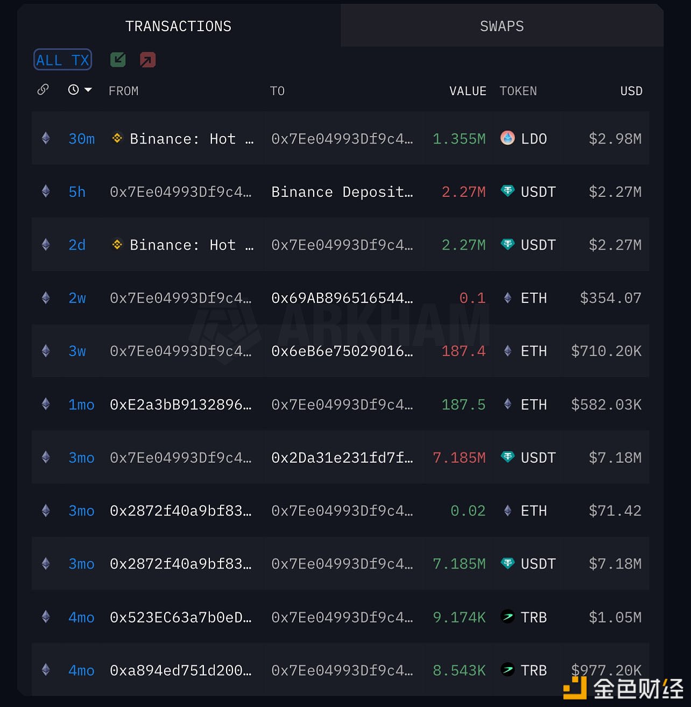Click Ethereum chain icon in the 3w row
Viewport: 691px width, 707px height.
click(x=46, y=350)
